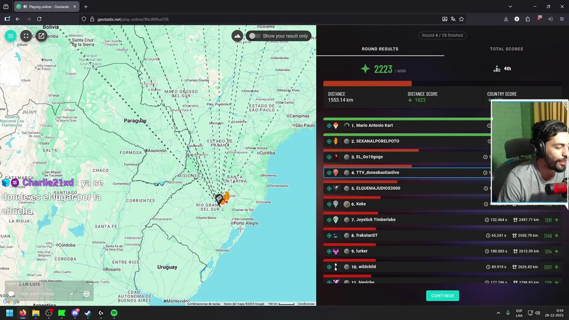Select player name SEXANALPORELPOTO
Image resolution: width=569 pixels, height=320 pixels.
click(x=377, y=141)
